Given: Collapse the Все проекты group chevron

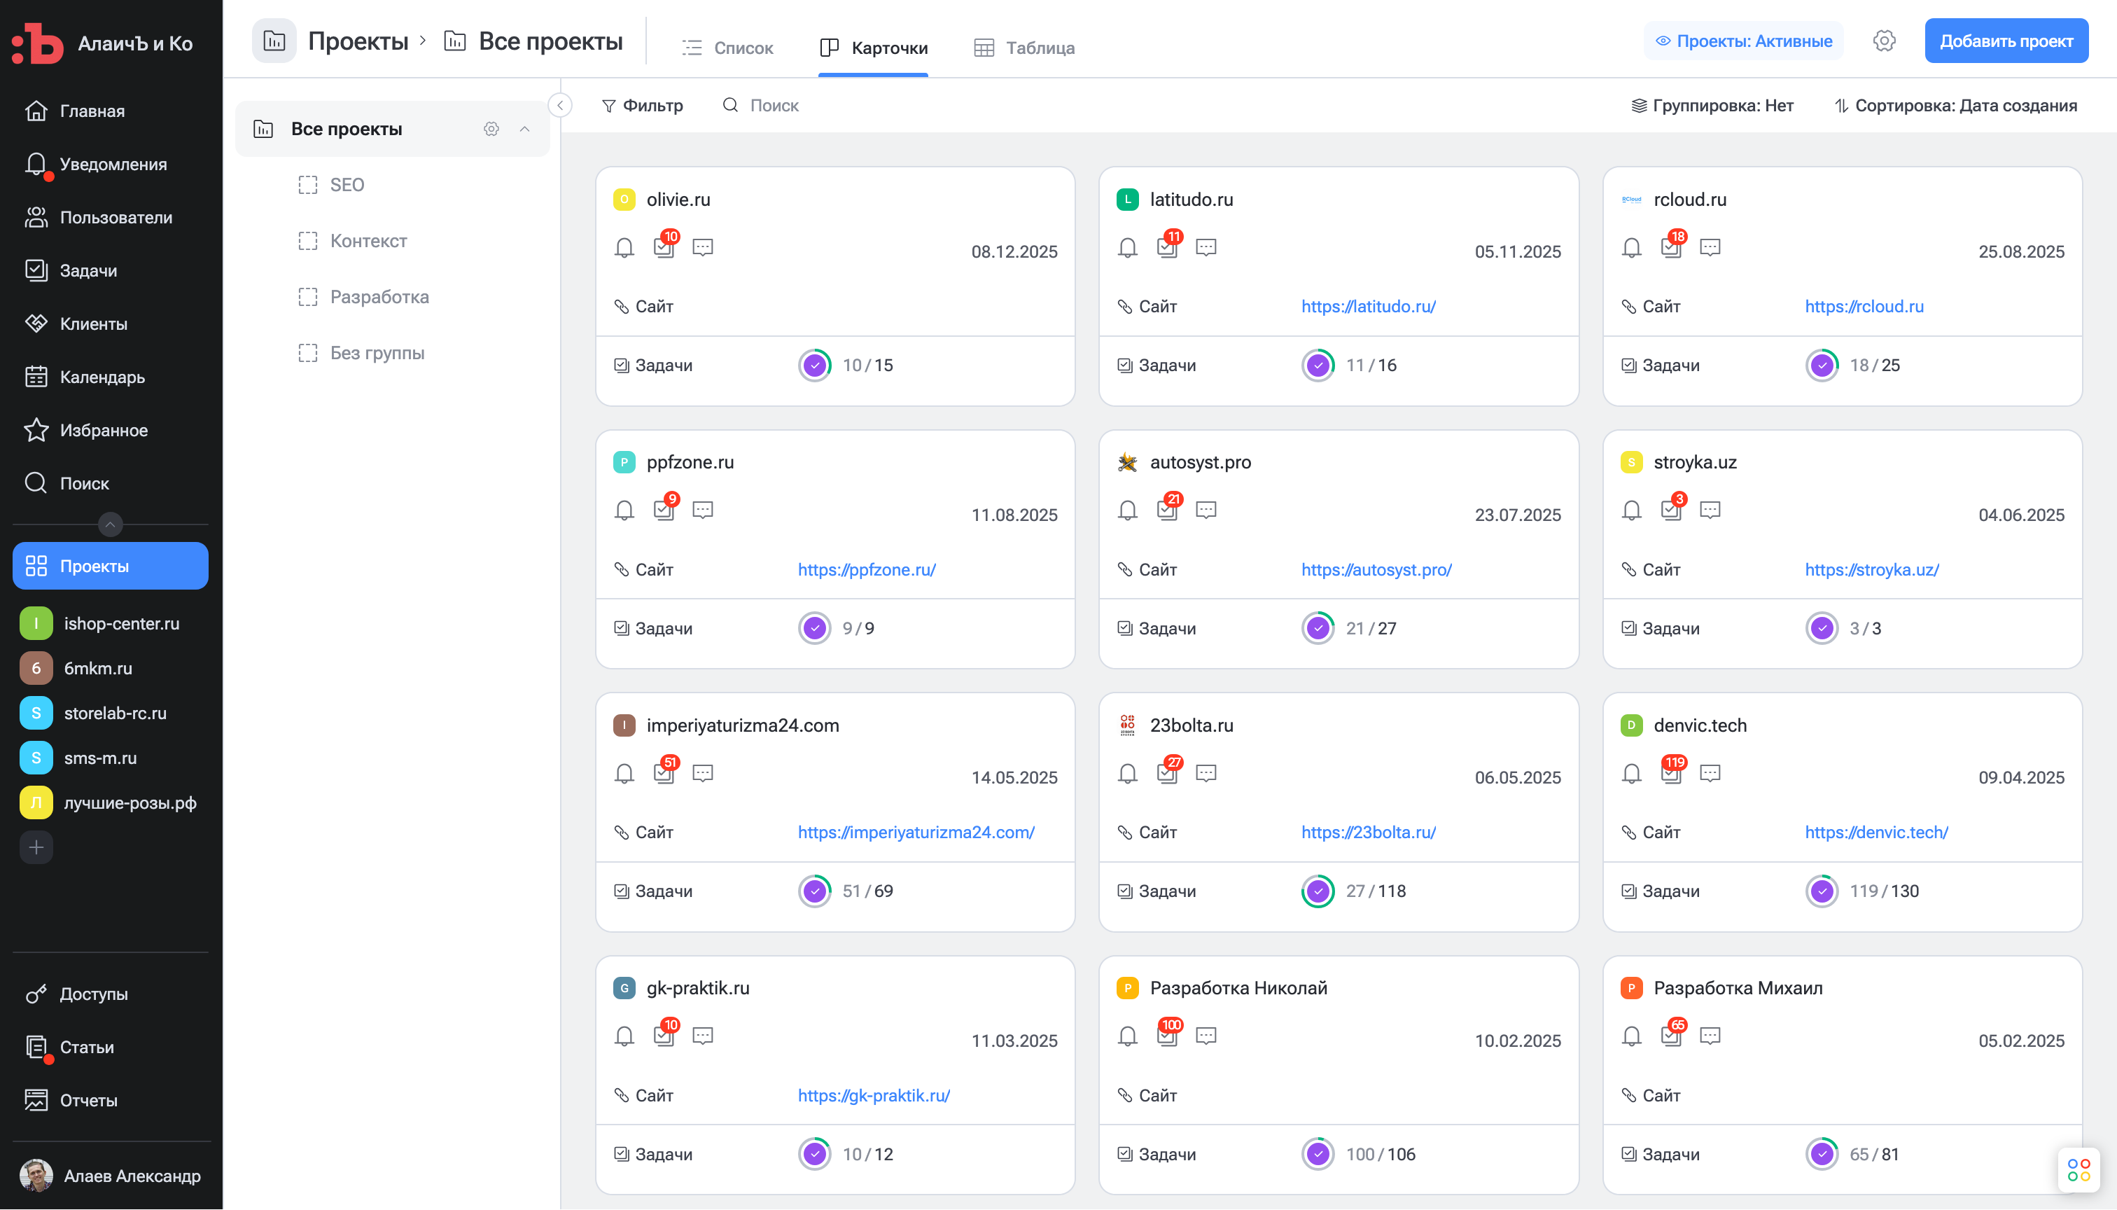Looking at the screenshot, I should click(524, 129).
